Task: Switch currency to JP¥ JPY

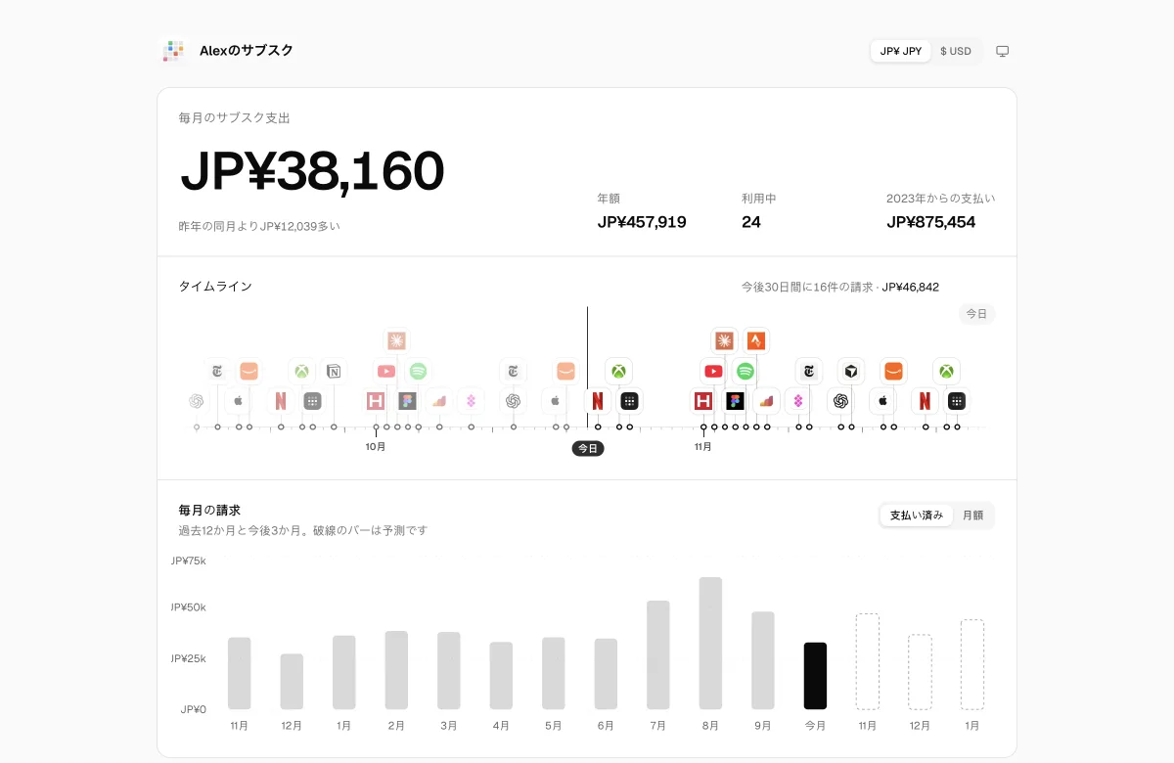Action: tap(900, 51)
